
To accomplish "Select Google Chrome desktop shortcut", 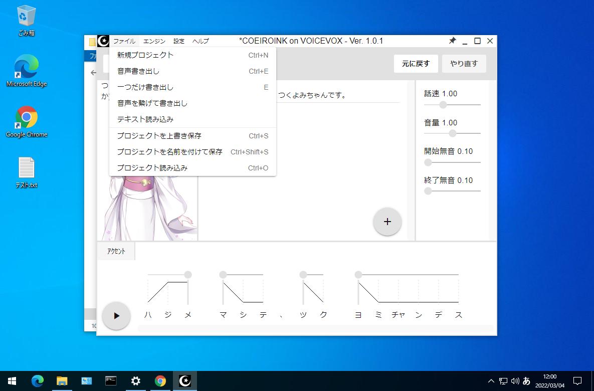I will [27, 121].
